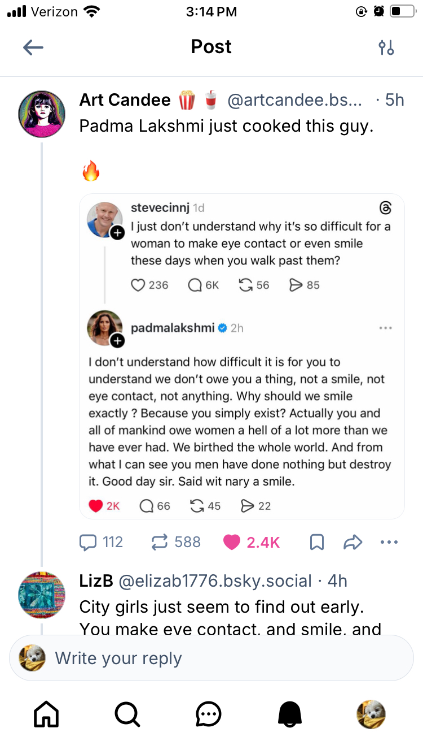The image size is (423, 754).
Task: Open Art Candee's profile avatar
Action: [x=42, y=114]
